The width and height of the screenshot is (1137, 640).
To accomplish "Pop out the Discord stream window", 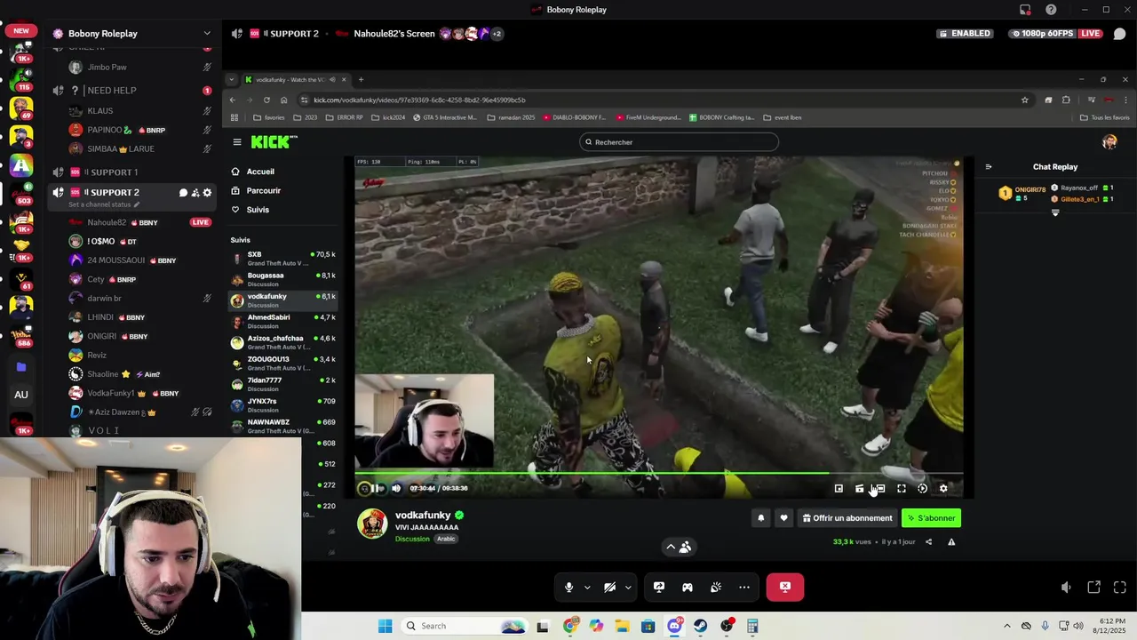I will 1093,588.
